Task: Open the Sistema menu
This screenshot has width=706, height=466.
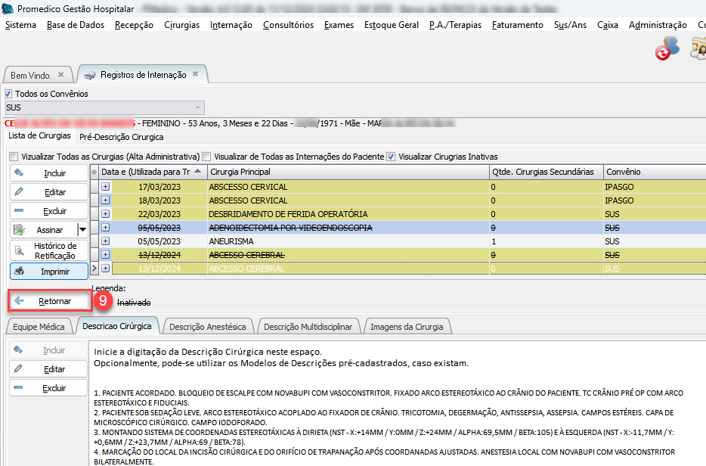Action: (x=20, y=25)
